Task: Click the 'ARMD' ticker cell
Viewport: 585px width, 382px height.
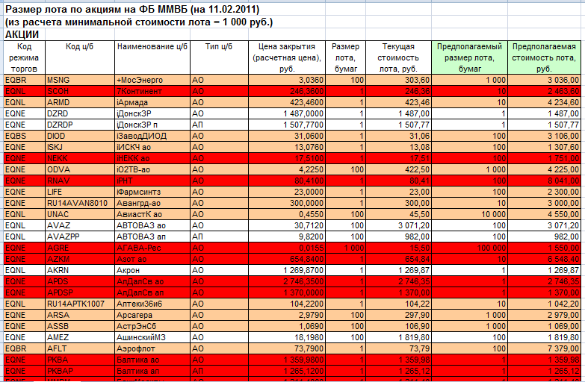Action: point(80,102)
